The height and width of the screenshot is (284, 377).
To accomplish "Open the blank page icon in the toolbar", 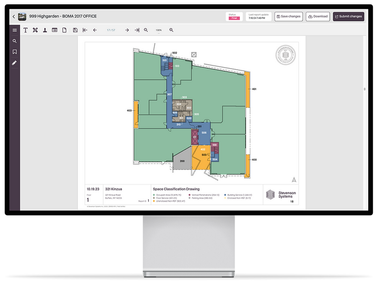I will click(x=64, y=30).
